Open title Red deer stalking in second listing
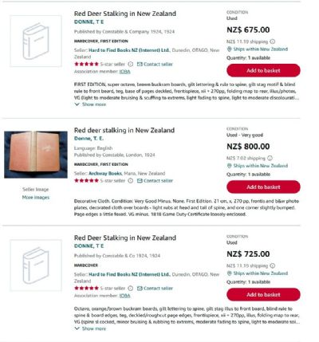Screen dimensions: 319x342 coord(124,130)
